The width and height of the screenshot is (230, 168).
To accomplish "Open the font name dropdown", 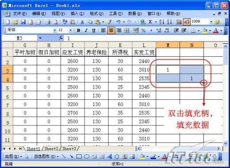I will click(55, 30).
